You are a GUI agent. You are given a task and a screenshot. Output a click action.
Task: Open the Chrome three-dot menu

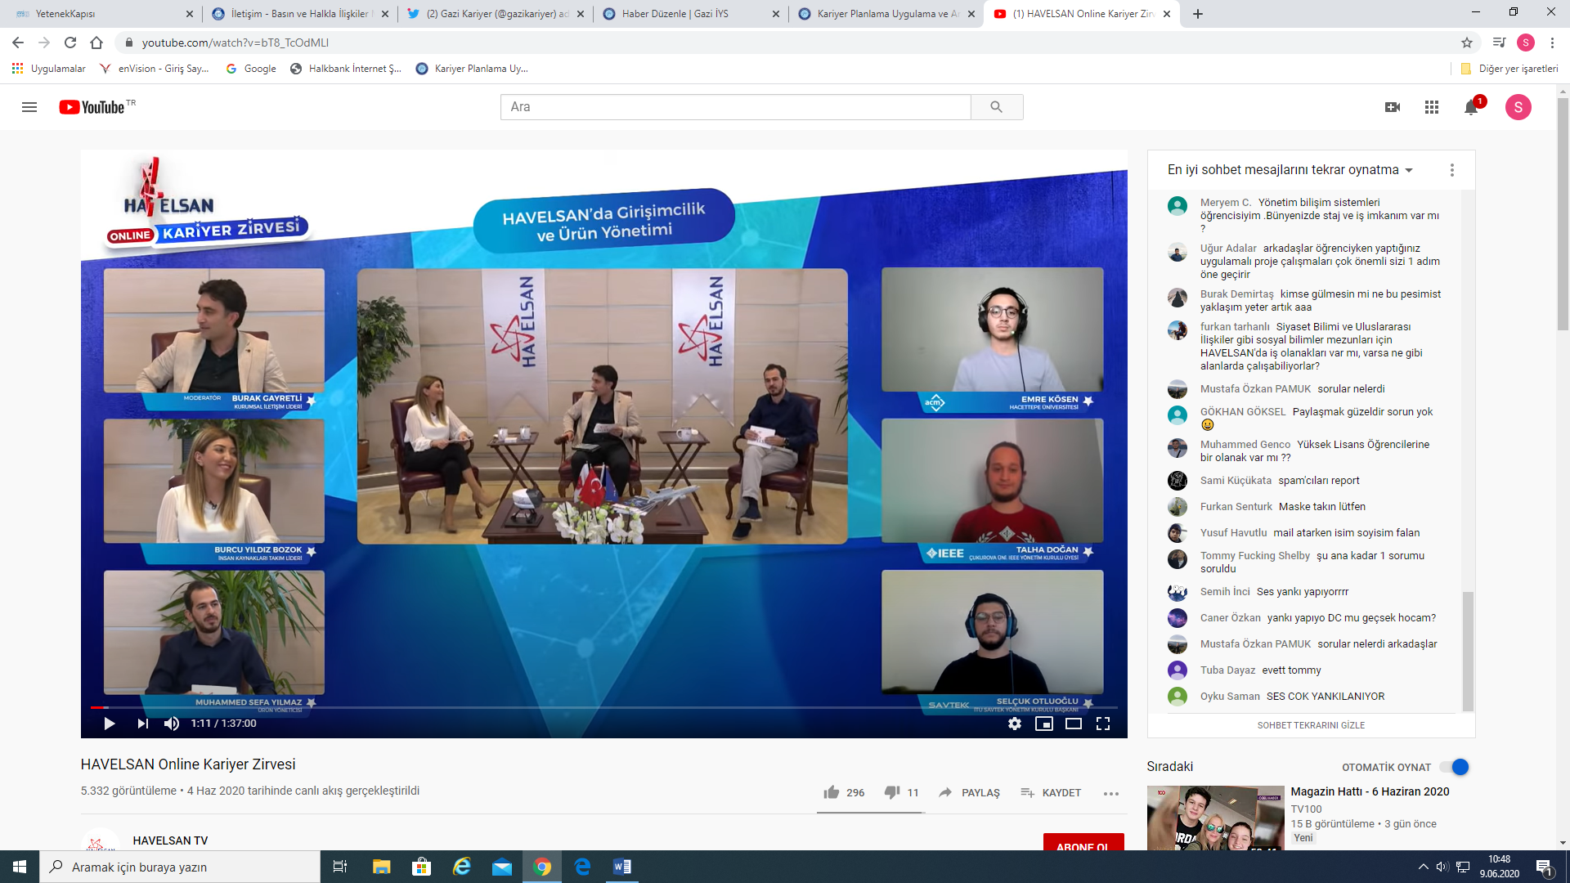point(1552,43)
